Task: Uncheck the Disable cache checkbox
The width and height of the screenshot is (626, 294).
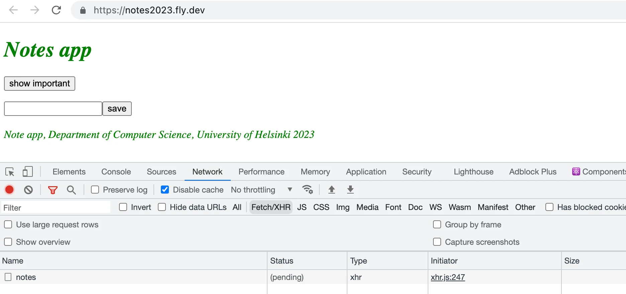Action: coord(165,190)
